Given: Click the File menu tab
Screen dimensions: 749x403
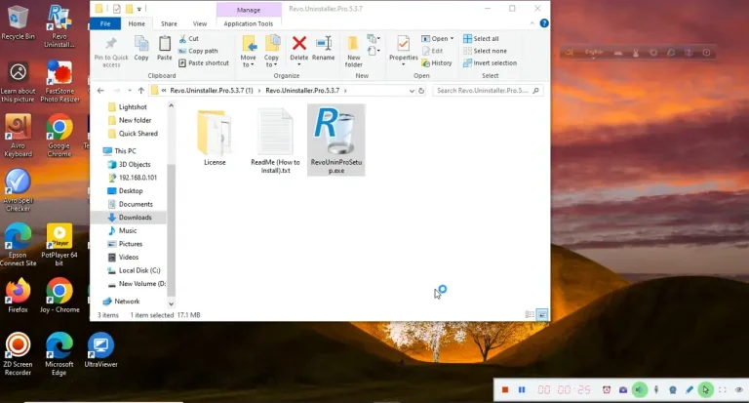Looking at the screenshot, I should click(105, 23).
